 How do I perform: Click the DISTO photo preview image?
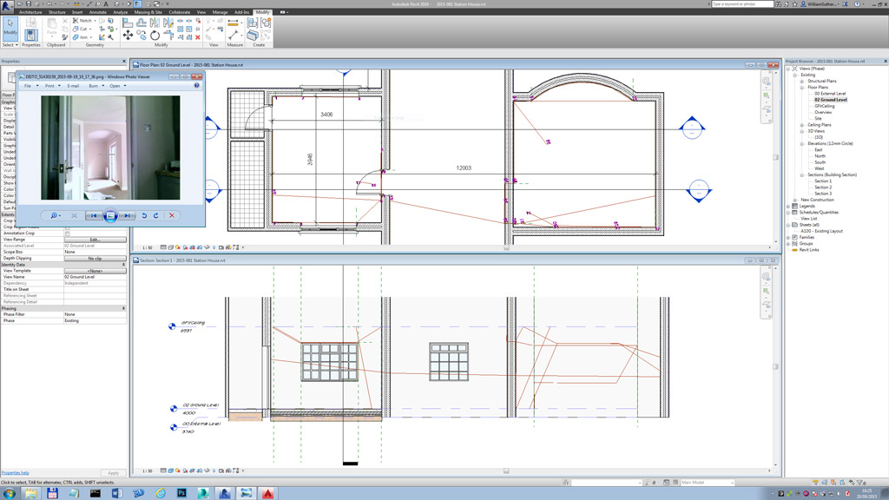pos(110,148)
